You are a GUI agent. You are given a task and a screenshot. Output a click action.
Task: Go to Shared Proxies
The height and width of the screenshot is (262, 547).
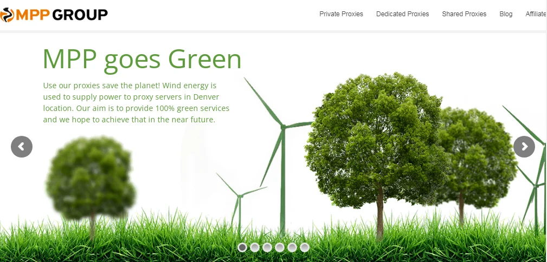click(464, 14)
